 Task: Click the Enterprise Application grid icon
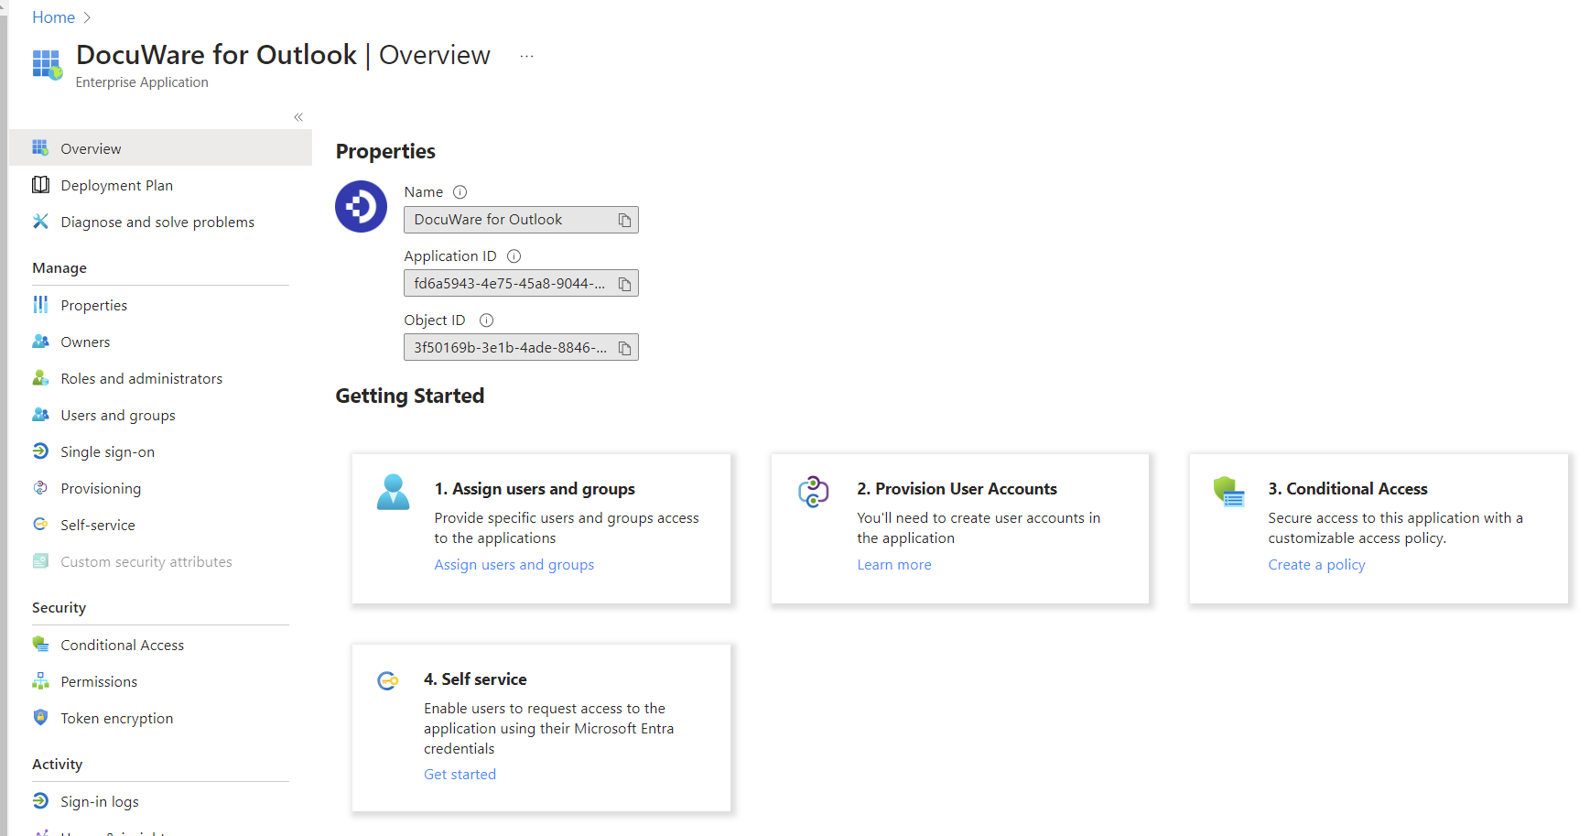pyautogui.click(x=47, y=64)
